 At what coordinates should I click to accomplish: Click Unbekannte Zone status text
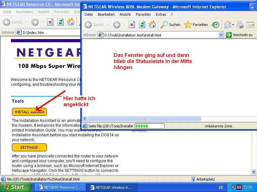218,126
